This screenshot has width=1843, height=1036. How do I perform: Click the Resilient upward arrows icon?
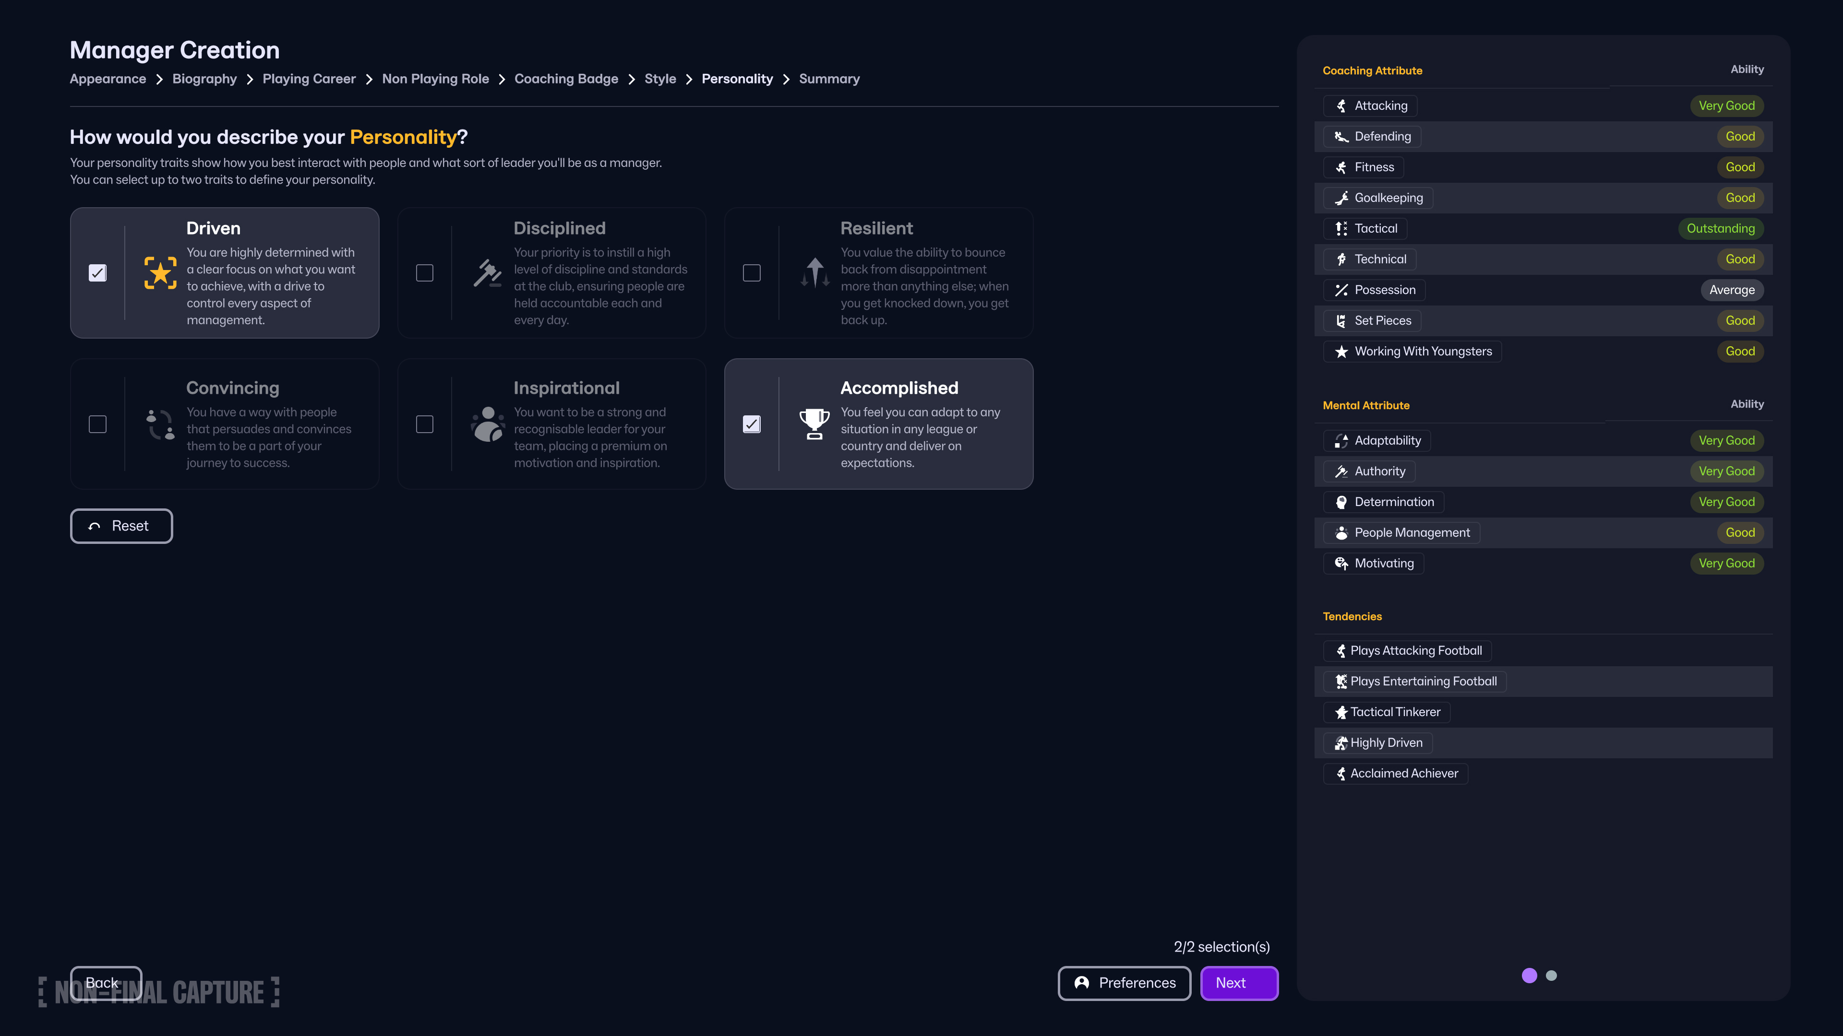pyautogui.click(x=814, y=273)
